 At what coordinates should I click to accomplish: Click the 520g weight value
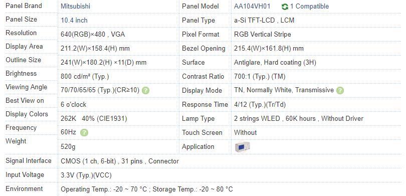(68, 147)
